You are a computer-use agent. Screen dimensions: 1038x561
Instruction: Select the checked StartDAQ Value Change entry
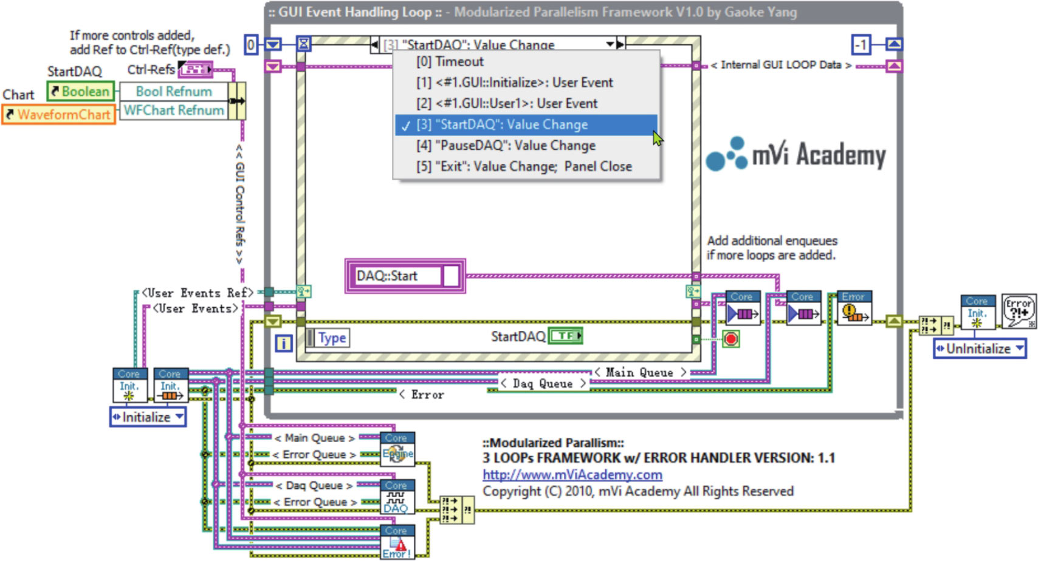point(526,124)
